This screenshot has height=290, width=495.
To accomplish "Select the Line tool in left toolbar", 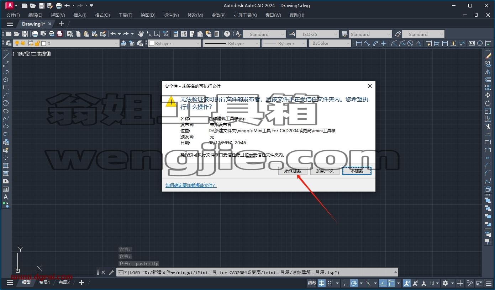I will (6, 57).
